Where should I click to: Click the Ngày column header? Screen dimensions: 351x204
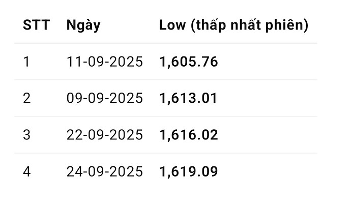pos(83,25)
